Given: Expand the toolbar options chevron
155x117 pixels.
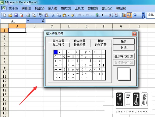Looking at the screenshot, I should [143, 15].
